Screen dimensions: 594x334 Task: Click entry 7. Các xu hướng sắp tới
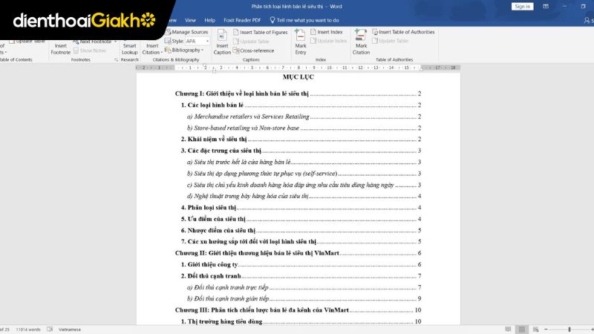pyautogui.click(x=301, y=241)
